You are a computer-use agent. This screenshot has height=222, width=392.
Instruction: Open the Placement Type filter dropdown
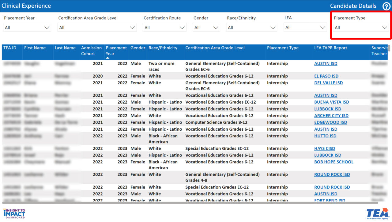361,28
